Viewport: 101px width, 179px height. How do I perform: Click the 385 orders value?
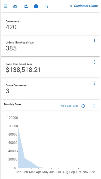pyautogui.click(x=11, y=48)
